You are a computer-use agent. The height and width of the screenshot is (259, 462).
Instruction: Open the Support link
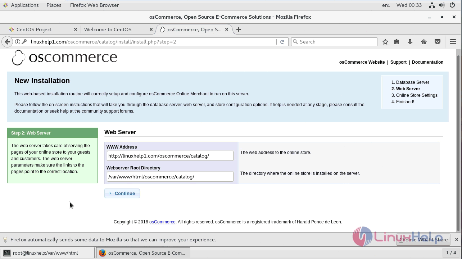tap(398, 62)
